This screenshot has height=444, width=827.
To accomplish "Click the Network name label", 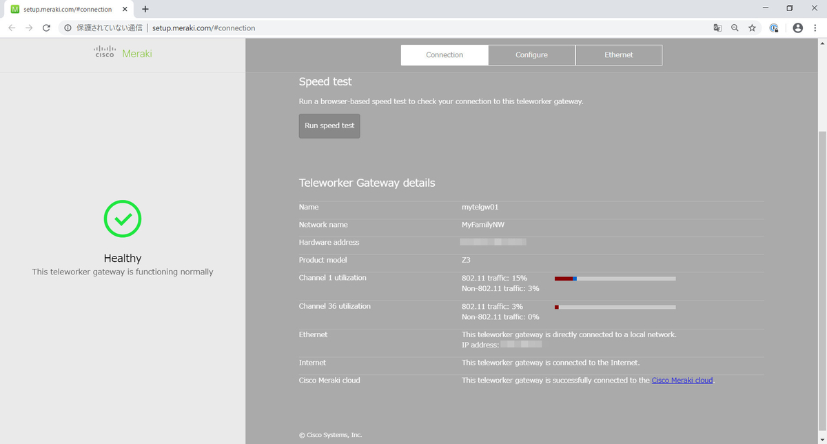I will (x=323, y=225).
